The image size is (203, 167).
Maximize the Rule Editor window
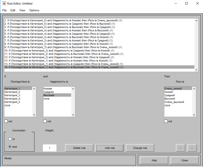186,3
